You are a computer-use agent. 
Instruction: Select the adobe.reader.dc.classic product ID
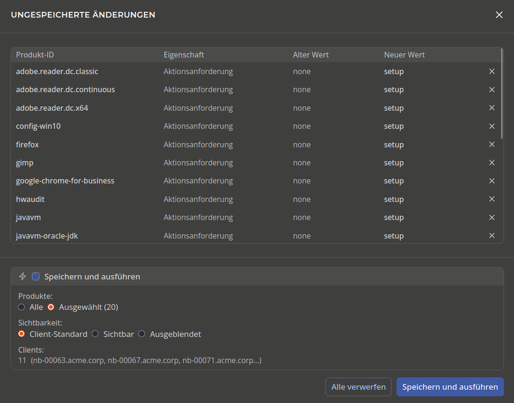[x=57, y=71]
